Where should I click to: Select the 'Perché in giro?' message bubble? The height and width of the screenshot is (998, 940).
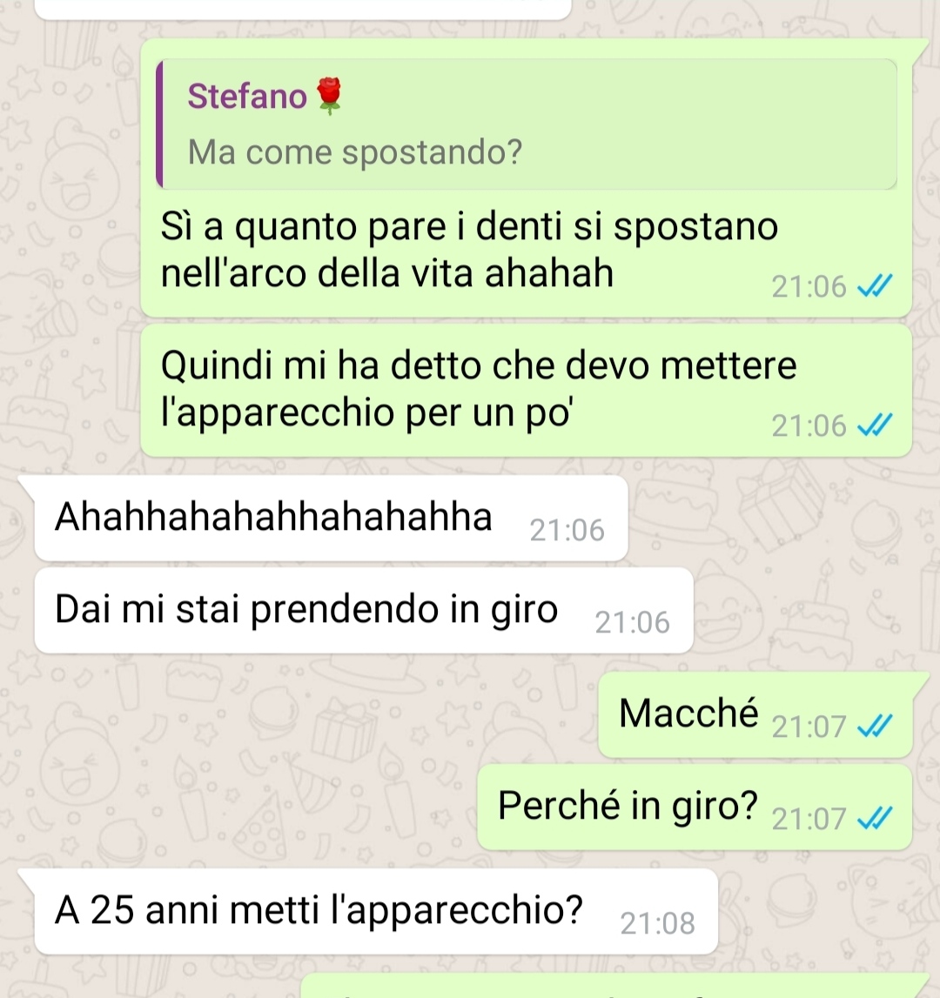pyautogui.click(x=695, y=807)
